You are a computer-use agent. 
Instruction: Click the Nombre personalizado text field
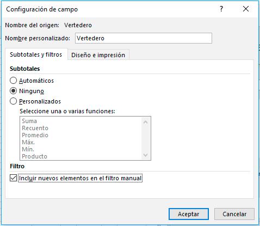pos(144,38)
